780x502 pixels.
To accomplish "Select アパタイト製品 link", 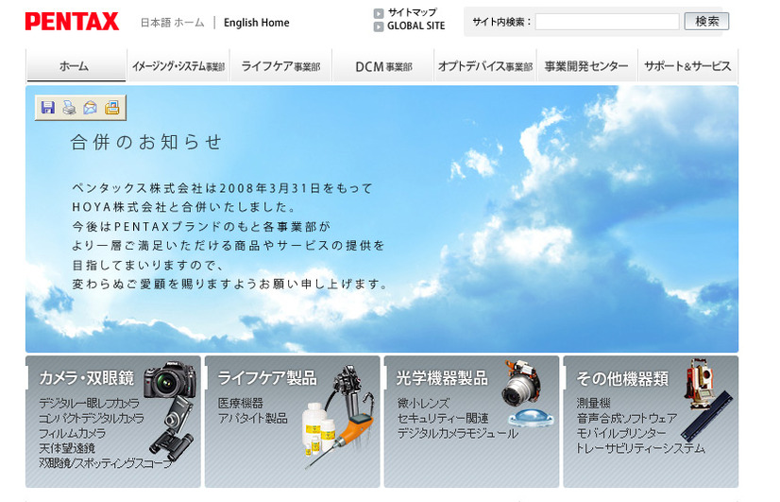I will (252, 418).
